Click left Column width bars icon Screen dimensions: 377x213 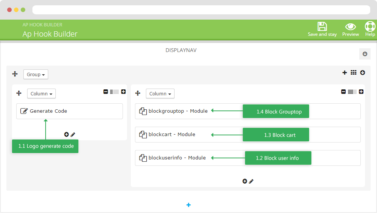click(x=115, y=92)
